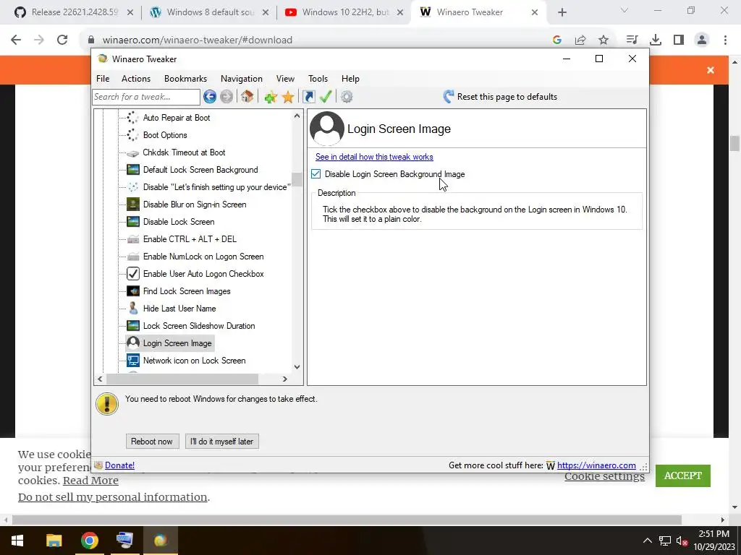Screen dimensions: 741x555
Task: Open Chrome downloads icon
Action: point(656,40)
